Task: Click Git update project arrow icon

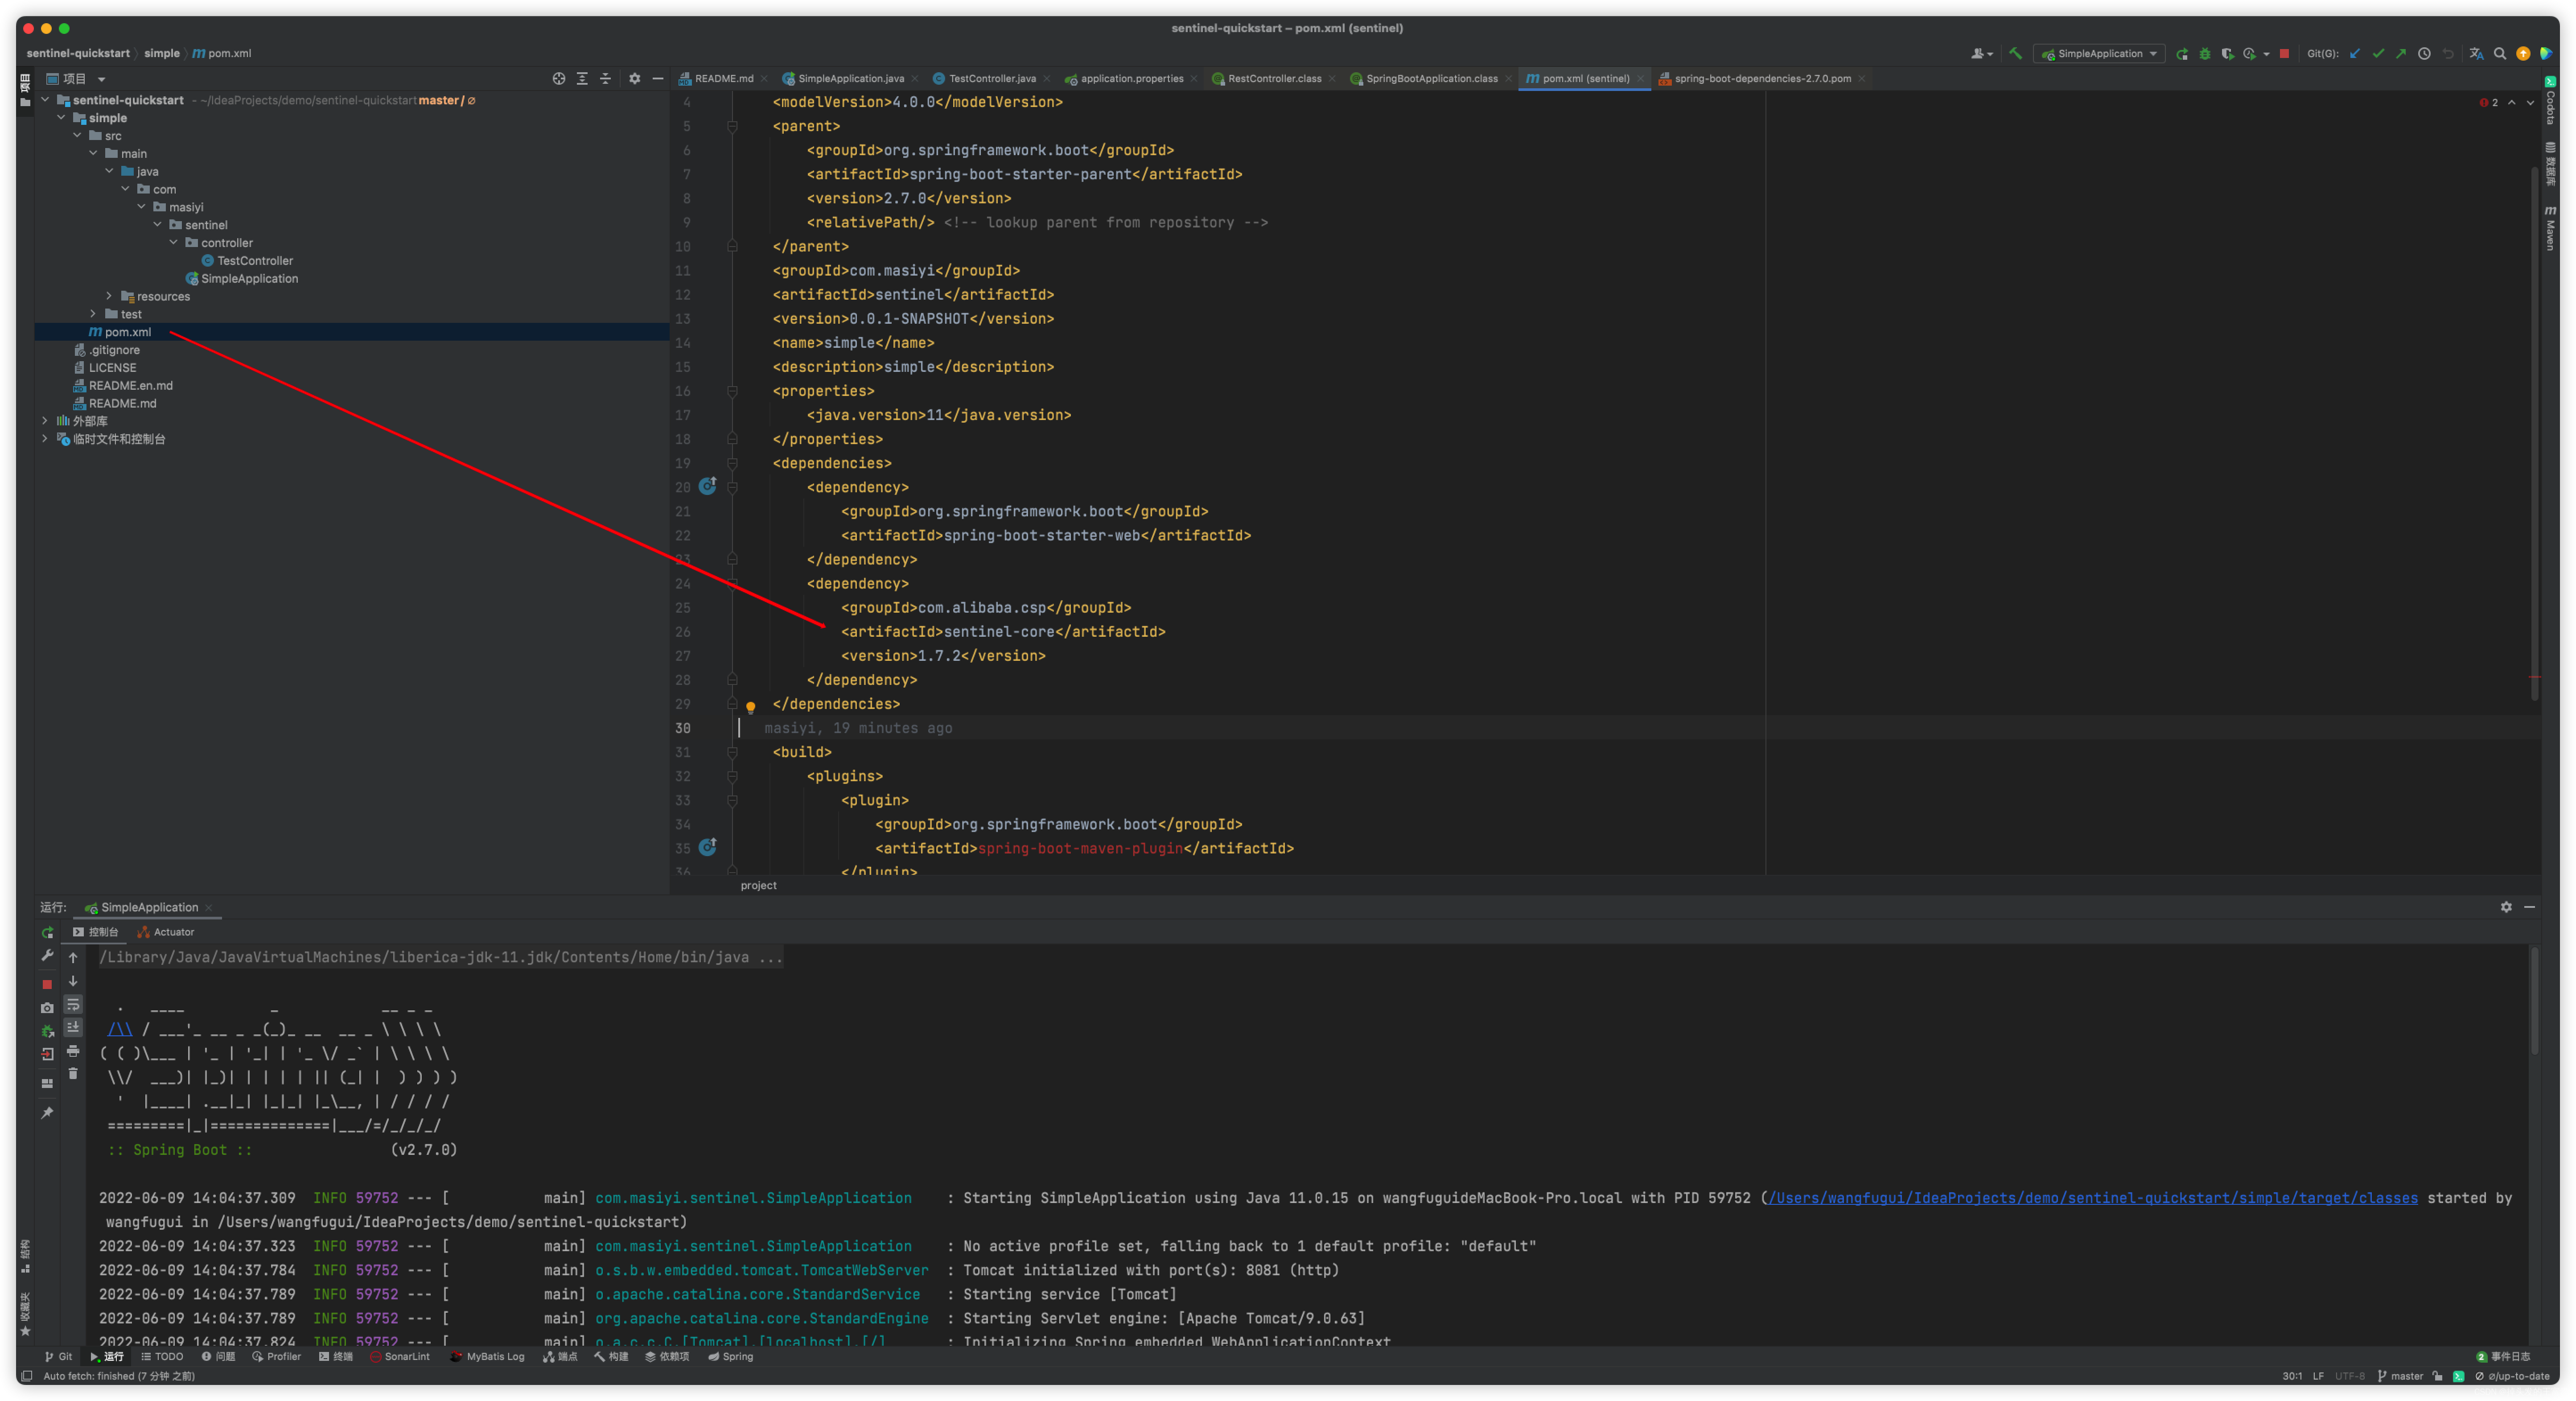Action: [x=2355, y=54]
